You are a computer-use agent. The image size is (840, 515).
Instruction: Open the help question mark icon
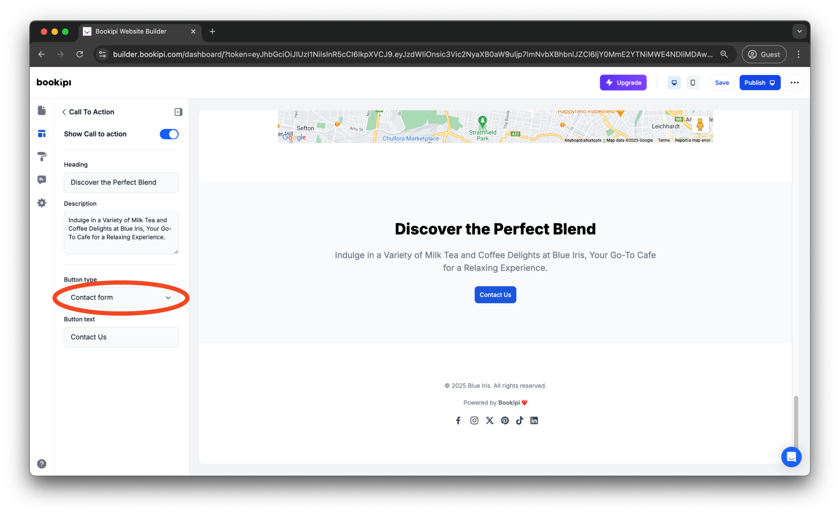click(x=42, y=464)
